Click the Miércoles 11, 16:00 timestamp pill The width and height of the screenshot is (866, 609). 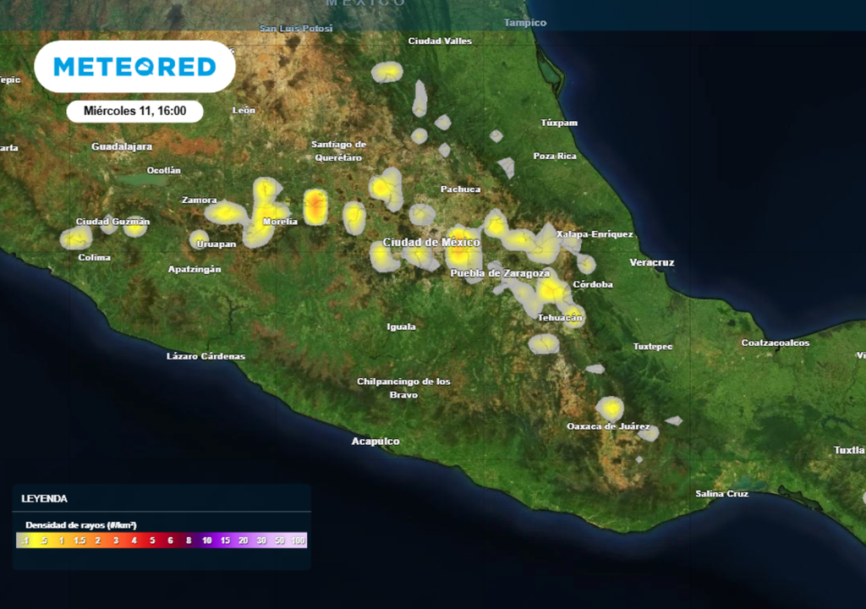pos(135,111)
